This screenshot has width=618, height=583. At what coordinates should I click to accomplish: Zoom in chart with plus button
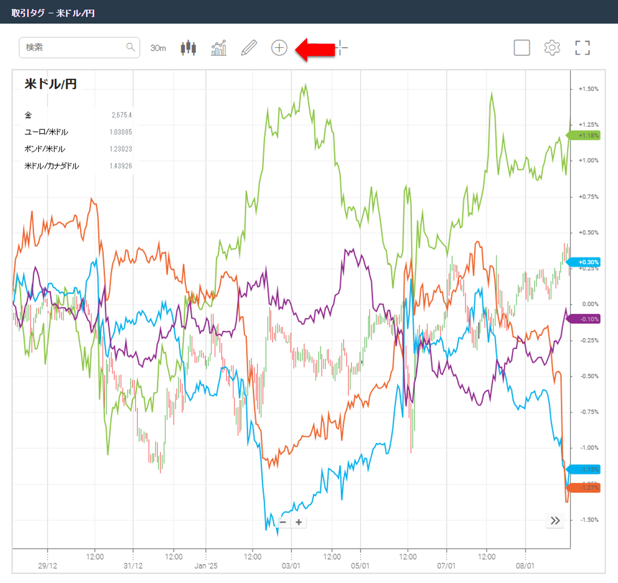[299, 522]
